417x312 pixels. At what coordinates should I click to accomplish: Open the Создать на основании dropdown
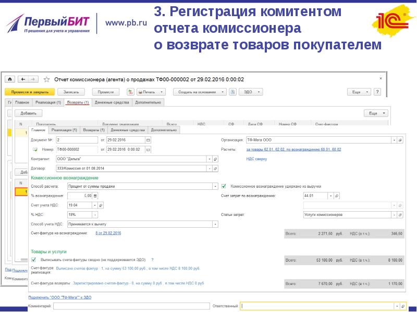click(200, 92)
